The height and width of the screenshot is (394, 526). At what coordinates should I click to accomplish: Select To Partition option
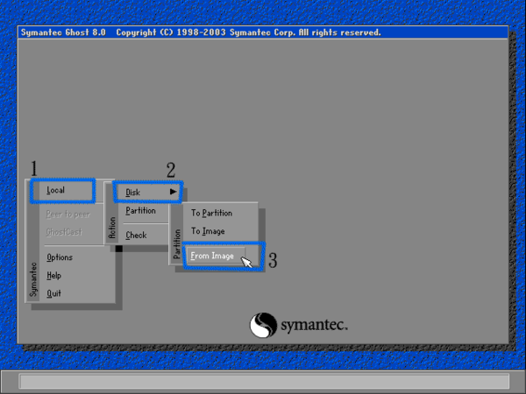pos(211,213)
